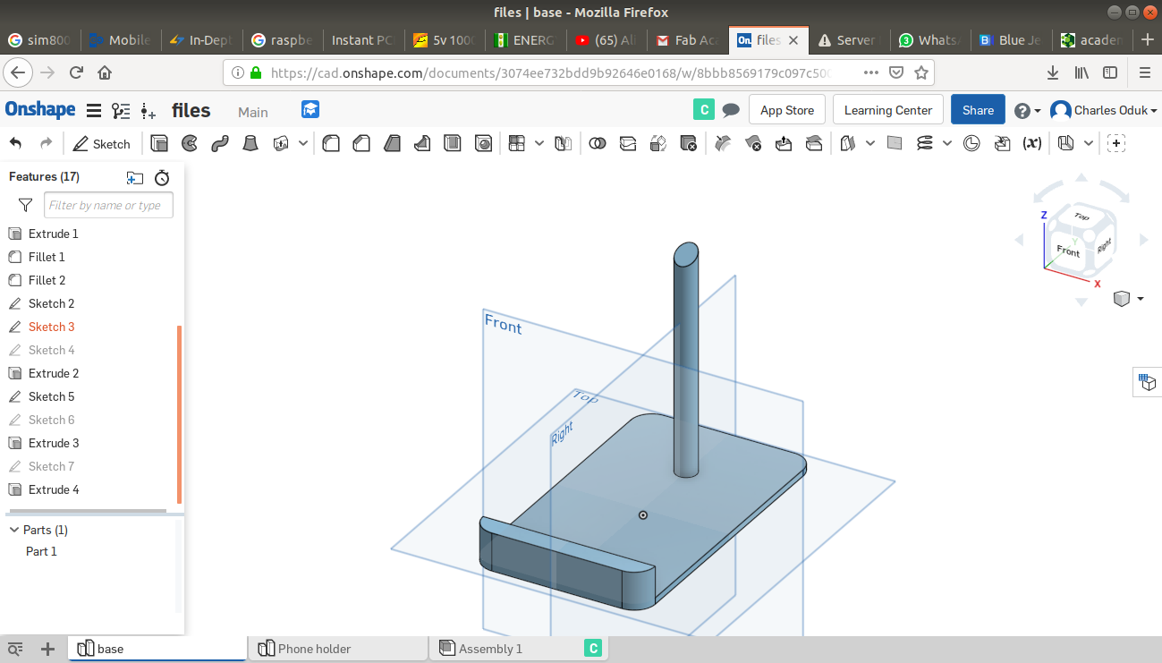Expand the Thicken tool dropdown arrow
This screenshot has height=663, width=1162.
coord(303,143)
